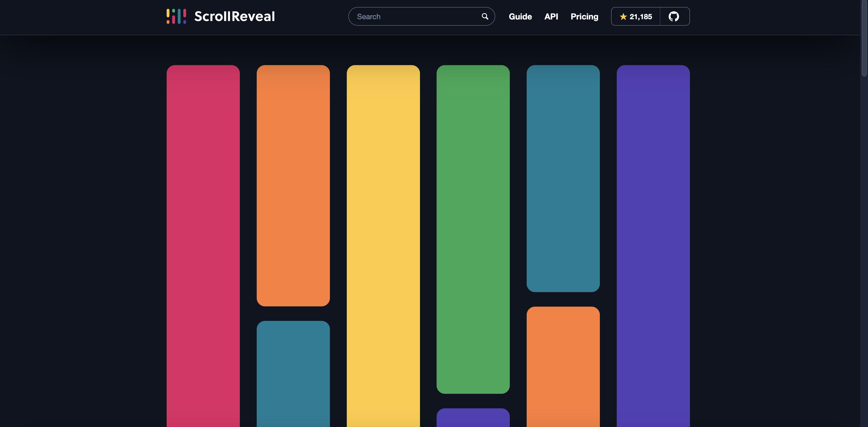Click the yellow star icon
The width and height of the screenshot is (868, 427).
tap(623, 17)
